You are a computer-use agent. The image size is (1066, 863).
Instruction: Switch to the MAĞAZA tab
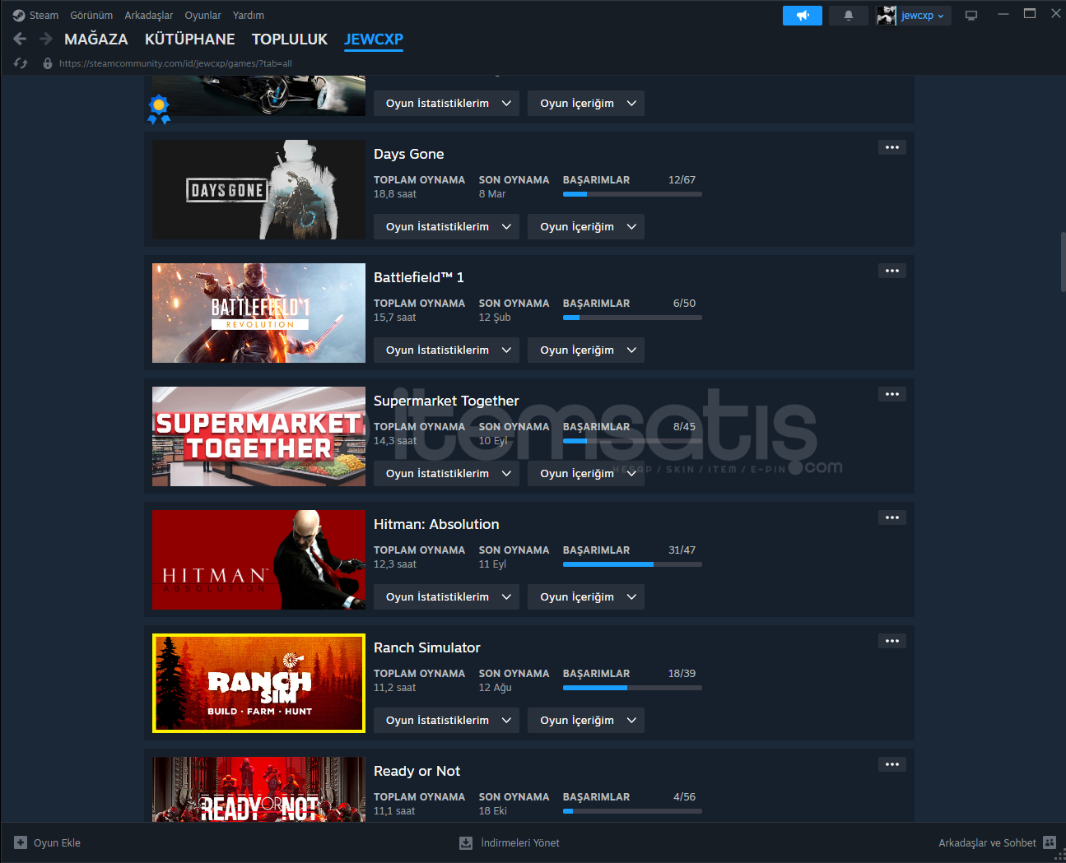96,39
